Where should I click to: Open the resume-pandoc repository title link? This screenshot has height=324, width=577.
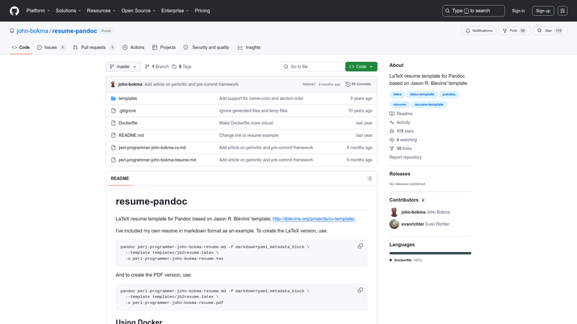pos(75,31)
